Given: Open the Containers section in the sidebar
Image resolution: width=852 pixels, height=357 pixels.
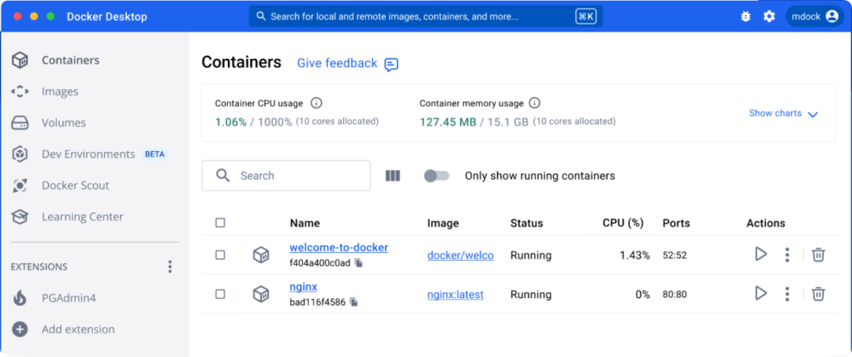Looking at the screenshot, I should [x=71, y=60].
